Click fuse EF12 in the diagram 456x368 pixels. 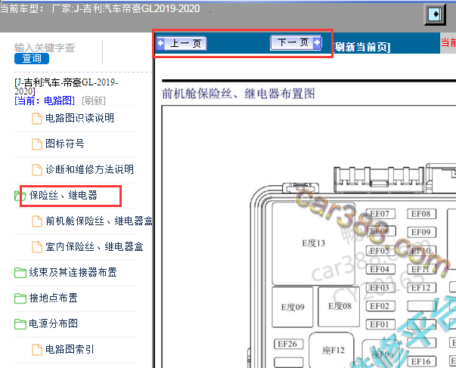421,288
